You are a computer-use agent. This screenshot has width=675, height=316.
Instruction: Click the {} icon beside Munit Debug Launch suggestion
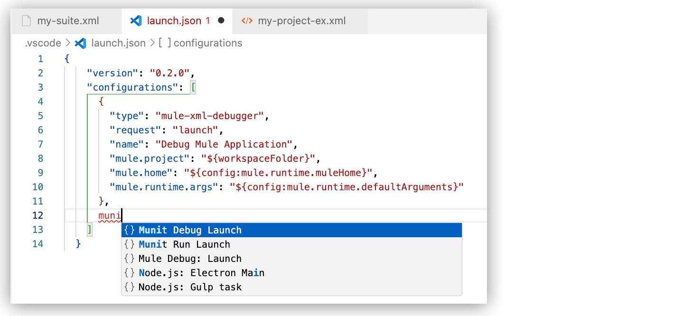129,230
